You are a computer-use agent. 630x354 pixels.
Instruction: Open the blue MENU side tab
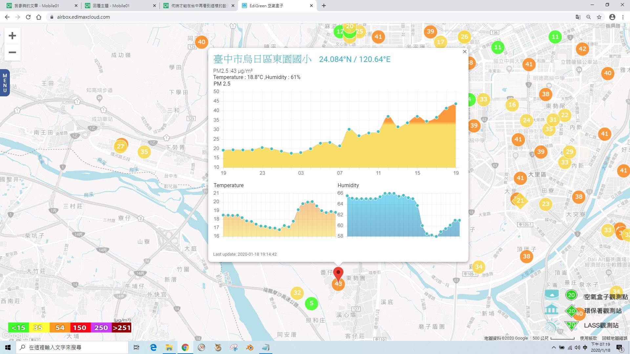point(5,83)
